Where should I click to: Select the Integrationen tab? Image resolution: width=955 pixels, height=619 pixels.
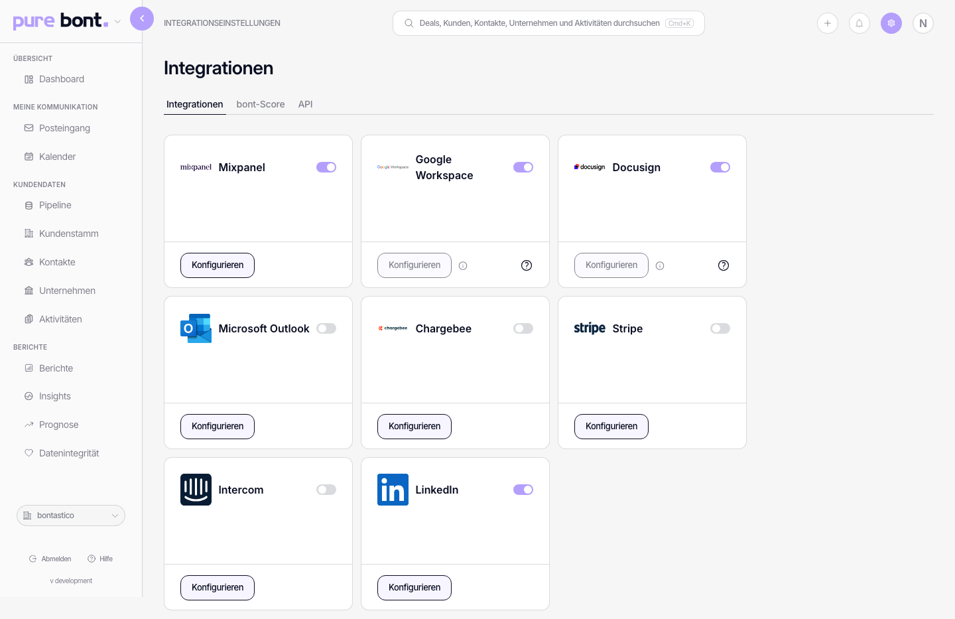point(195,104)
